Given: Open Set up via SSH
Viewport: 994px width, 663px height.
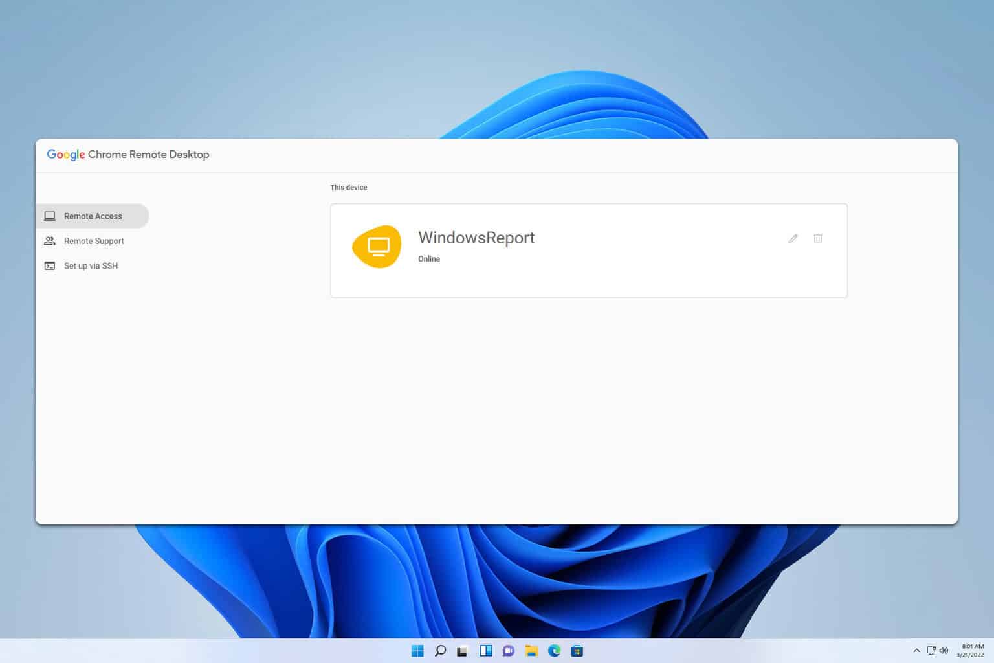Looking at the screenshot, I should [x=92, y=265].
